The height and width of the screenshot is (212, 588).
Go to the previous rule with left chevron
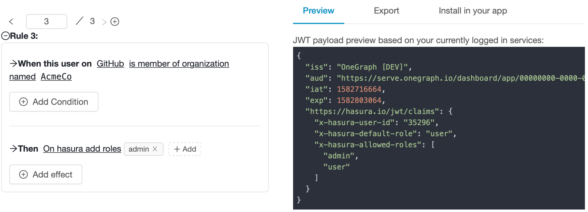click(11, 22)
